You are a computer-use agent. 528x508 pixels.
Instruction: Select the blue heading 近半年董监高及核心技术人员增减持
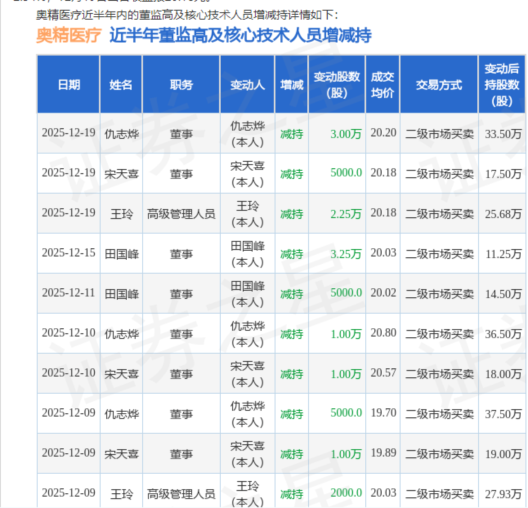(240, 35)
